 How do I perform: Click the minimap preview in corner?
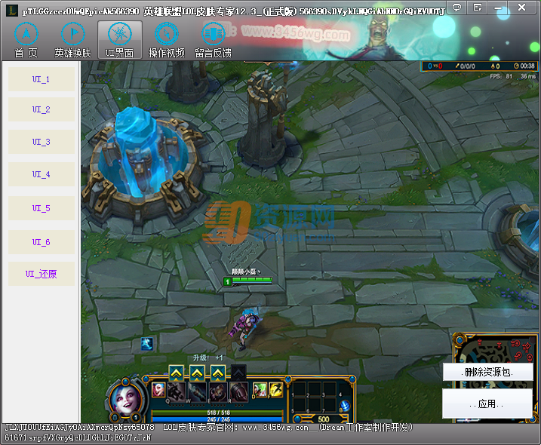(496, 378)
